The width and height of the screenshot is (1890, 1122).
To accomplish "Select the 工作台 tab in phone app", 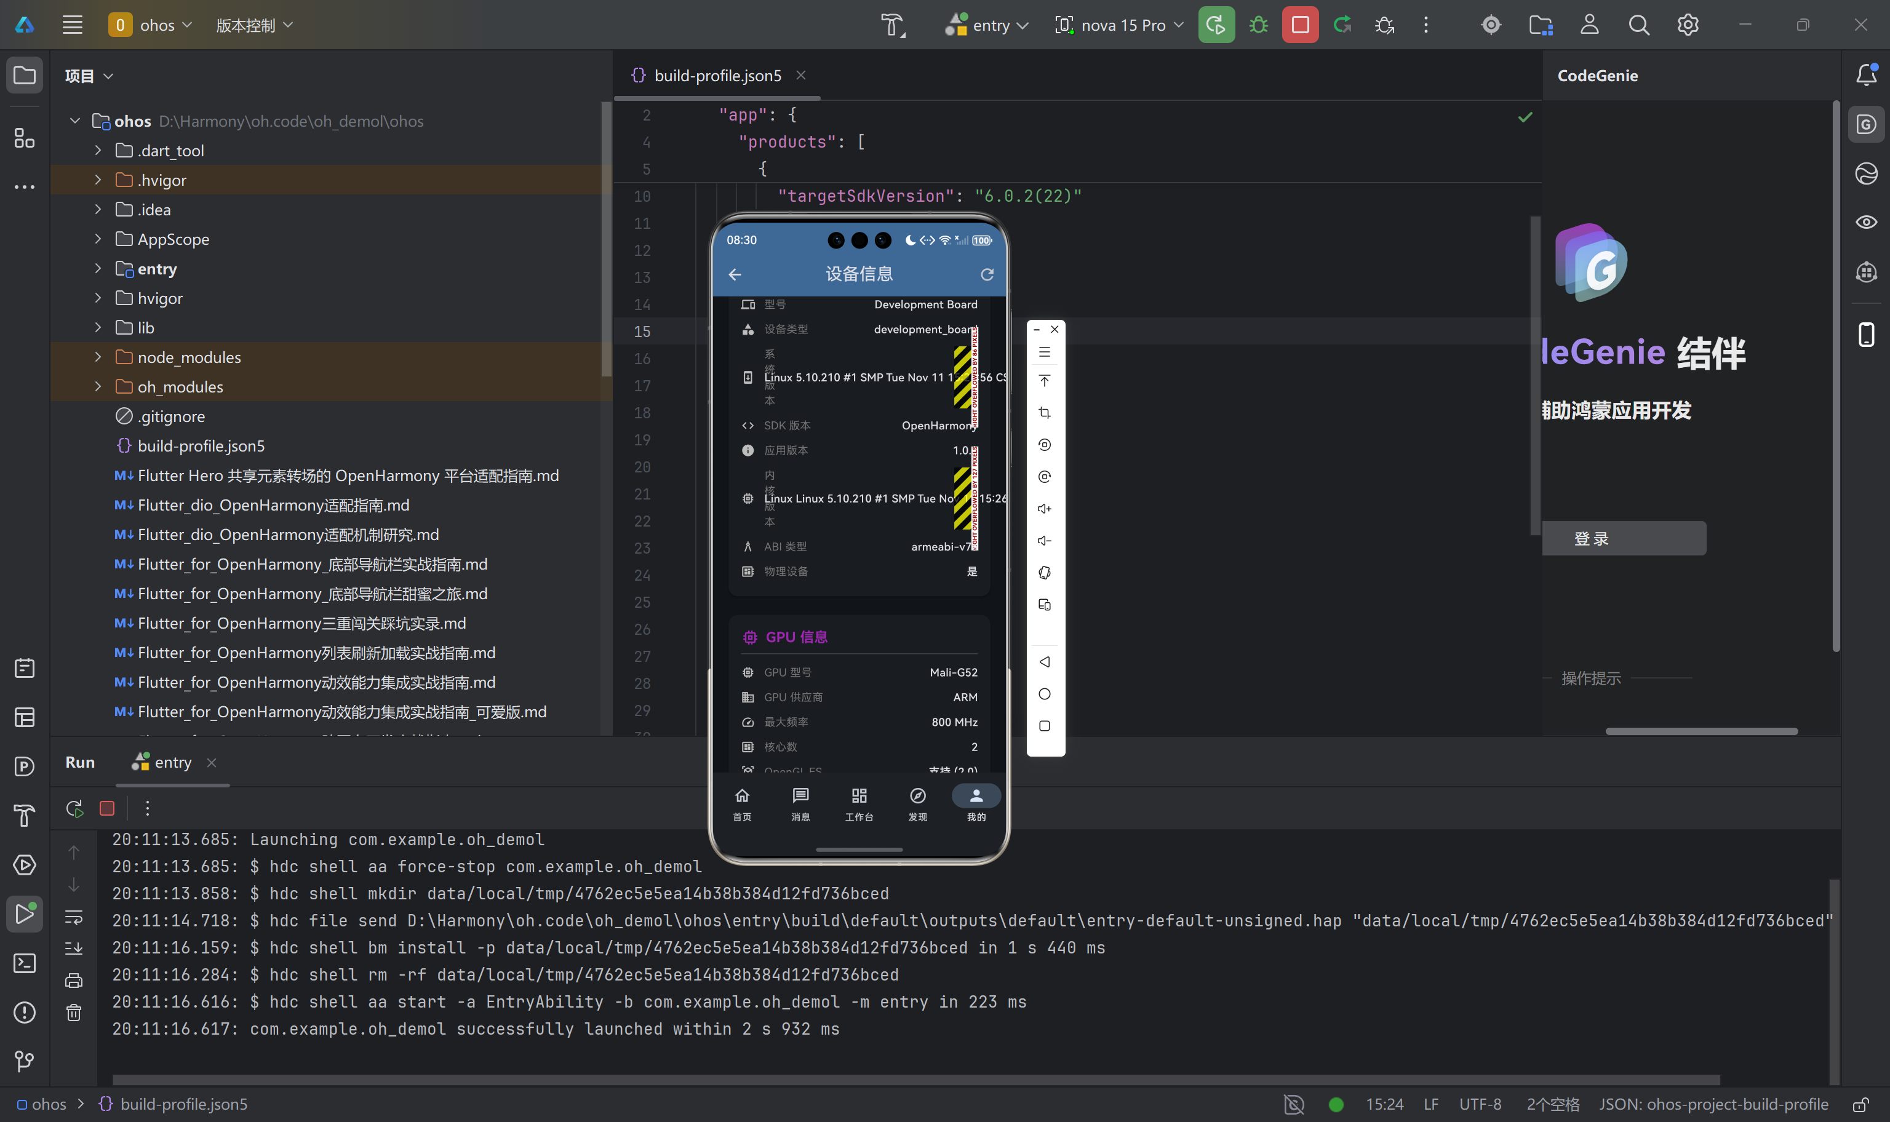I will tap(859, 804).
